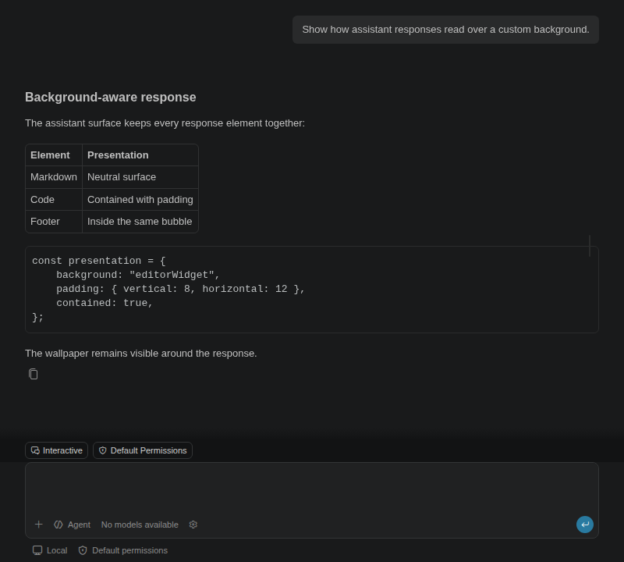Open chat settings via gear icon
Screen dimensions: 624x562
click(193, 525)
